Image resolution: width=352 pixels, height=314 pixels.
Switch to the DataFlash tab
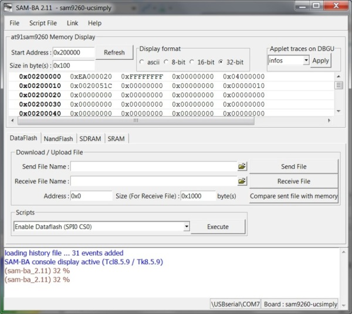click(23, 138)
